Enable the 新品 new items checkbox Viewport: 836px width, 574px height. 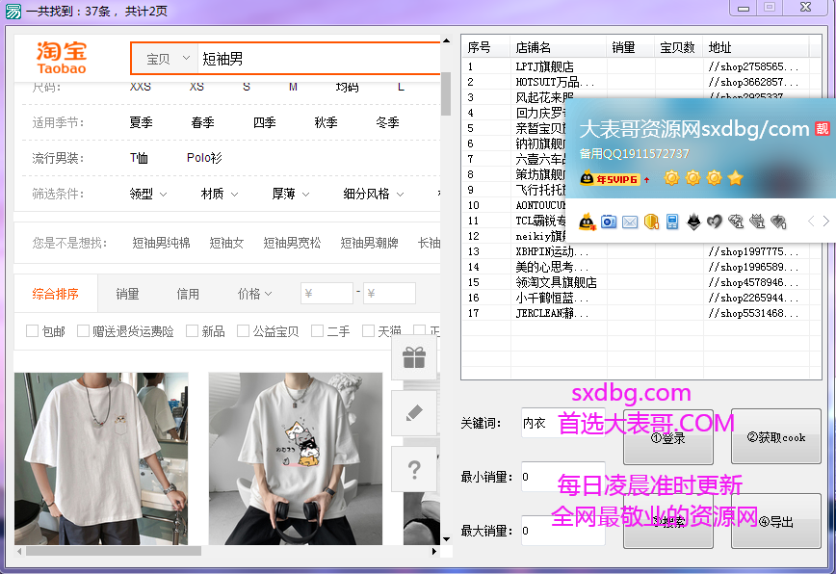click(193, 331)
